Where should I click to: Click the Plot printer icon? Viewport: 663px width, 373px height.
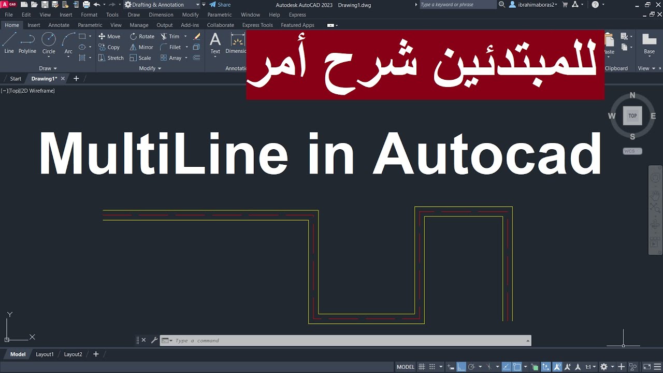(x=86, y=5)
